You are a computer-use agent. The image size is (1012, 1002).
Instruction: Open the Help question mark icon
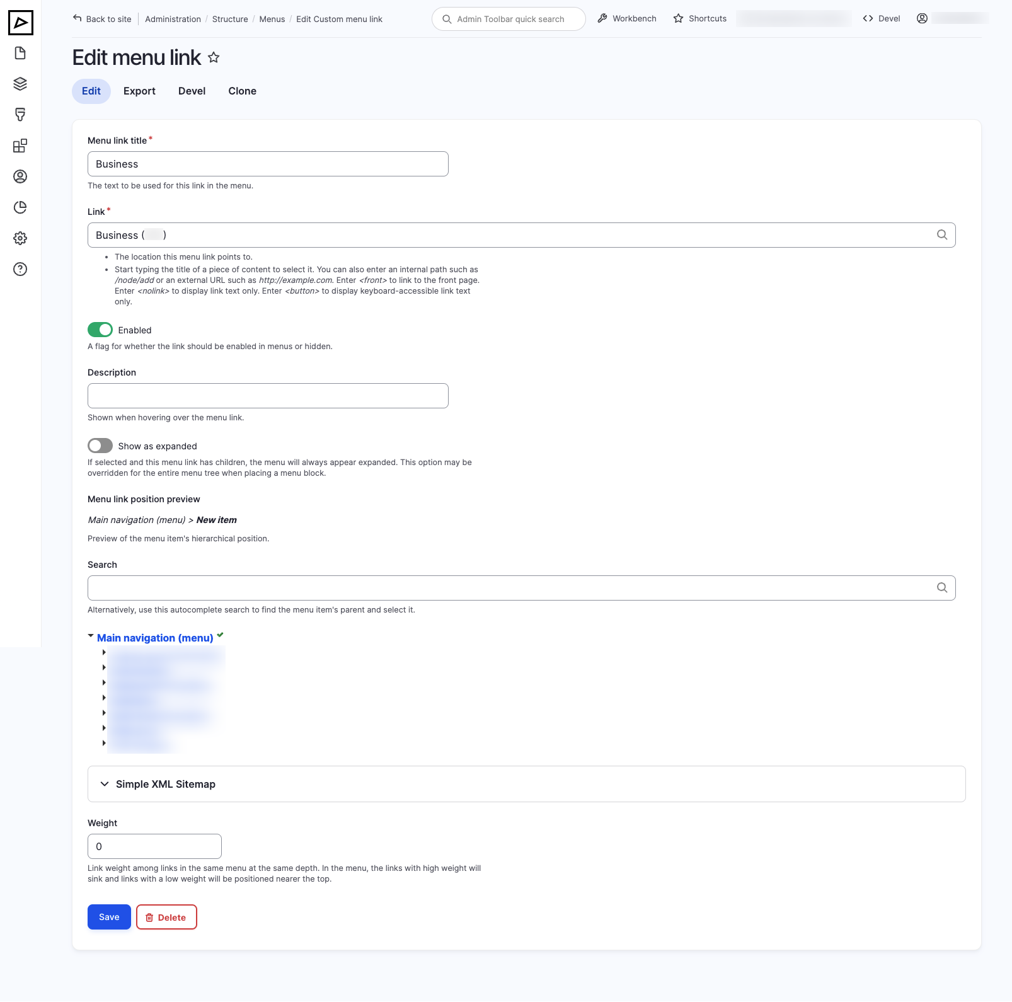pyautogui.click(x=20, y=269)
